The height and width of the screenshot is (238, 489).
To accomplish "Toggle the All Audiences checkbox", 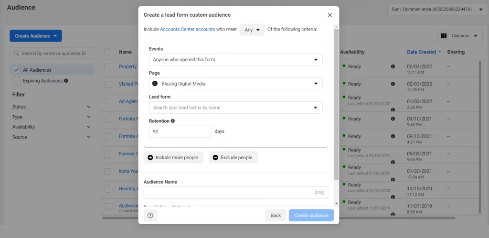I will point(17,70).
